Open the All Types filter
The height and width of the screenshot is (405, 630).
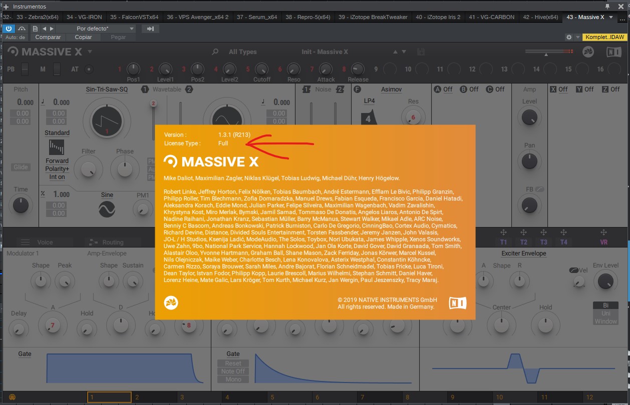[x=243, y=51]
